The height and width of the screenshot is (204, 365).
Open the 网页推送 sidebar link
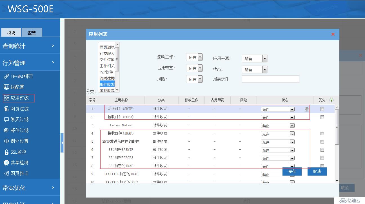click(x=19, y=173)
